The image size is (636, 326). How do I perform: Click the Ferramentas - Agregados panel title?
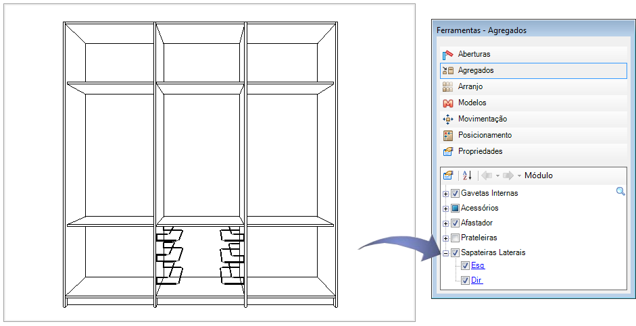481,30
